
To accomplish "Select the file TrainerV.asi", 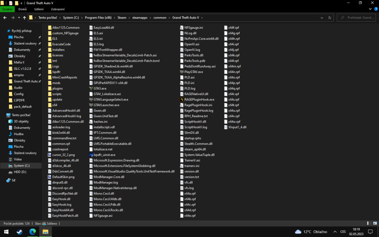I will [x=192, y=160].
